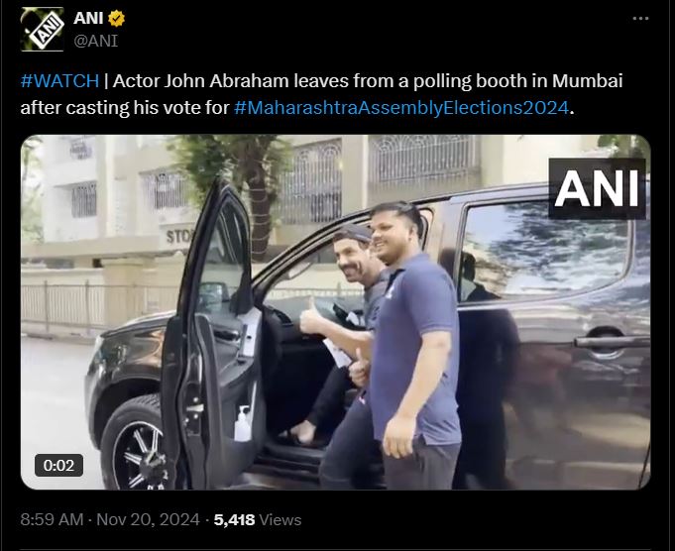This screenshot has width=675, height=551.
Task: Open the ANI profile avatar
Action: (43, 30)
